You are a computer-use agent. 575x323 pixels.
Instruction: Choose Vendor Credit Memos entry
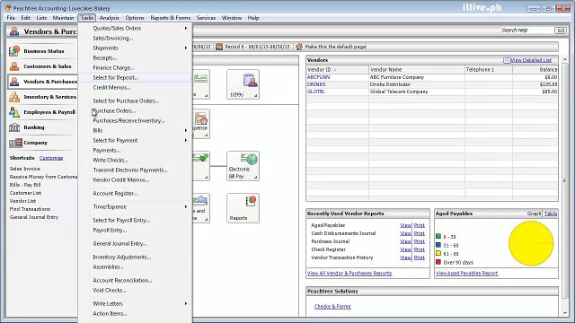[120, 179]
